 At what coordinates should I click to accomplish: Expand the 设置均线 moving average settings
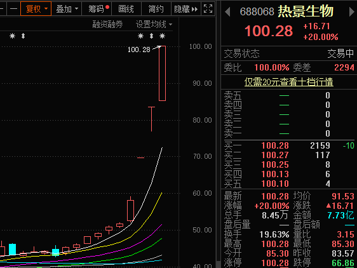tap(154, 24)
